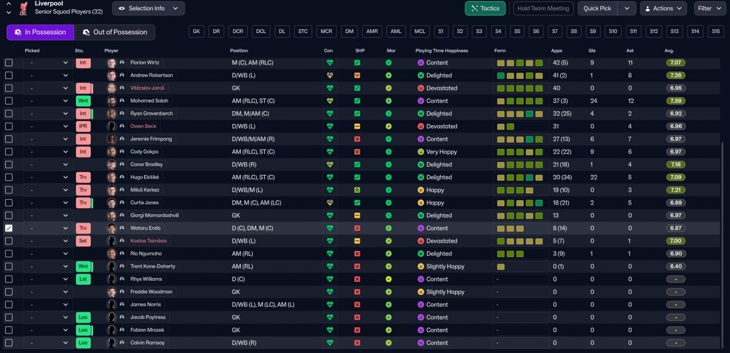Sort by the Avg. column header
730x353 pixels.
tap(669, 51)
